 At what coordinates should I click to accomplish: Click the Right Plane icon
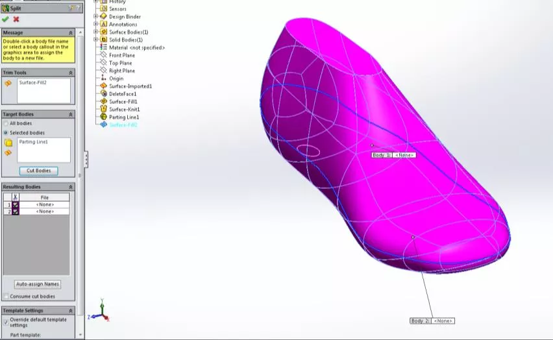tap(103, 71)
